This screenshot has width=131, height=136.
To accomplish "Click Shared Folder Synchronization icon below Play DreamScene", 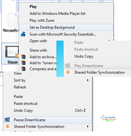I will [x=68, y=72].
